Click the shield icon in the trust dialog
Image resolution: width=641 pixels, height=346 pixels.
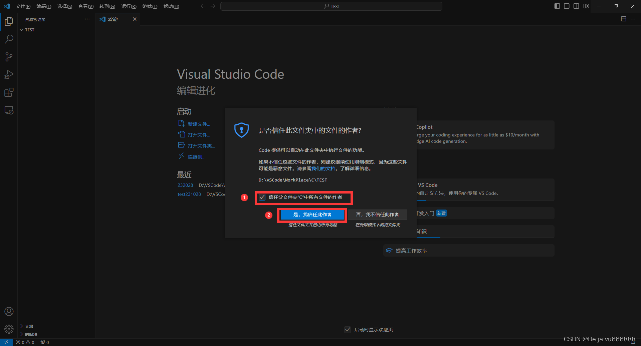241,130
